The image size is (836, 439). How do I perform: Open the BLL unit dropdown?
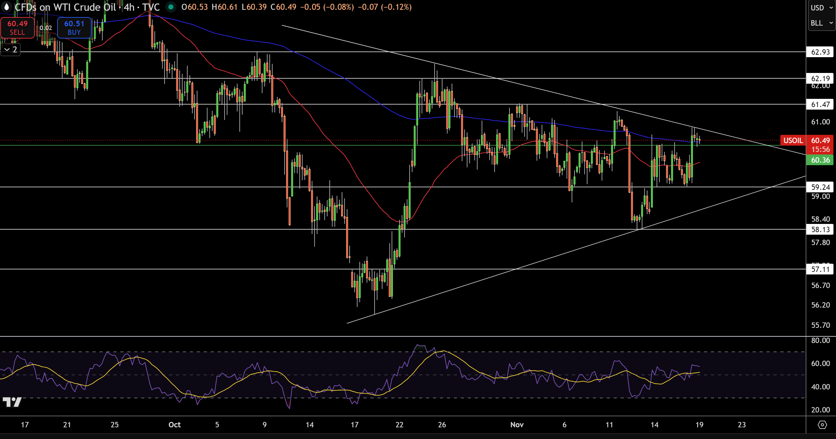pyautogui.click(x=821, y=23)
